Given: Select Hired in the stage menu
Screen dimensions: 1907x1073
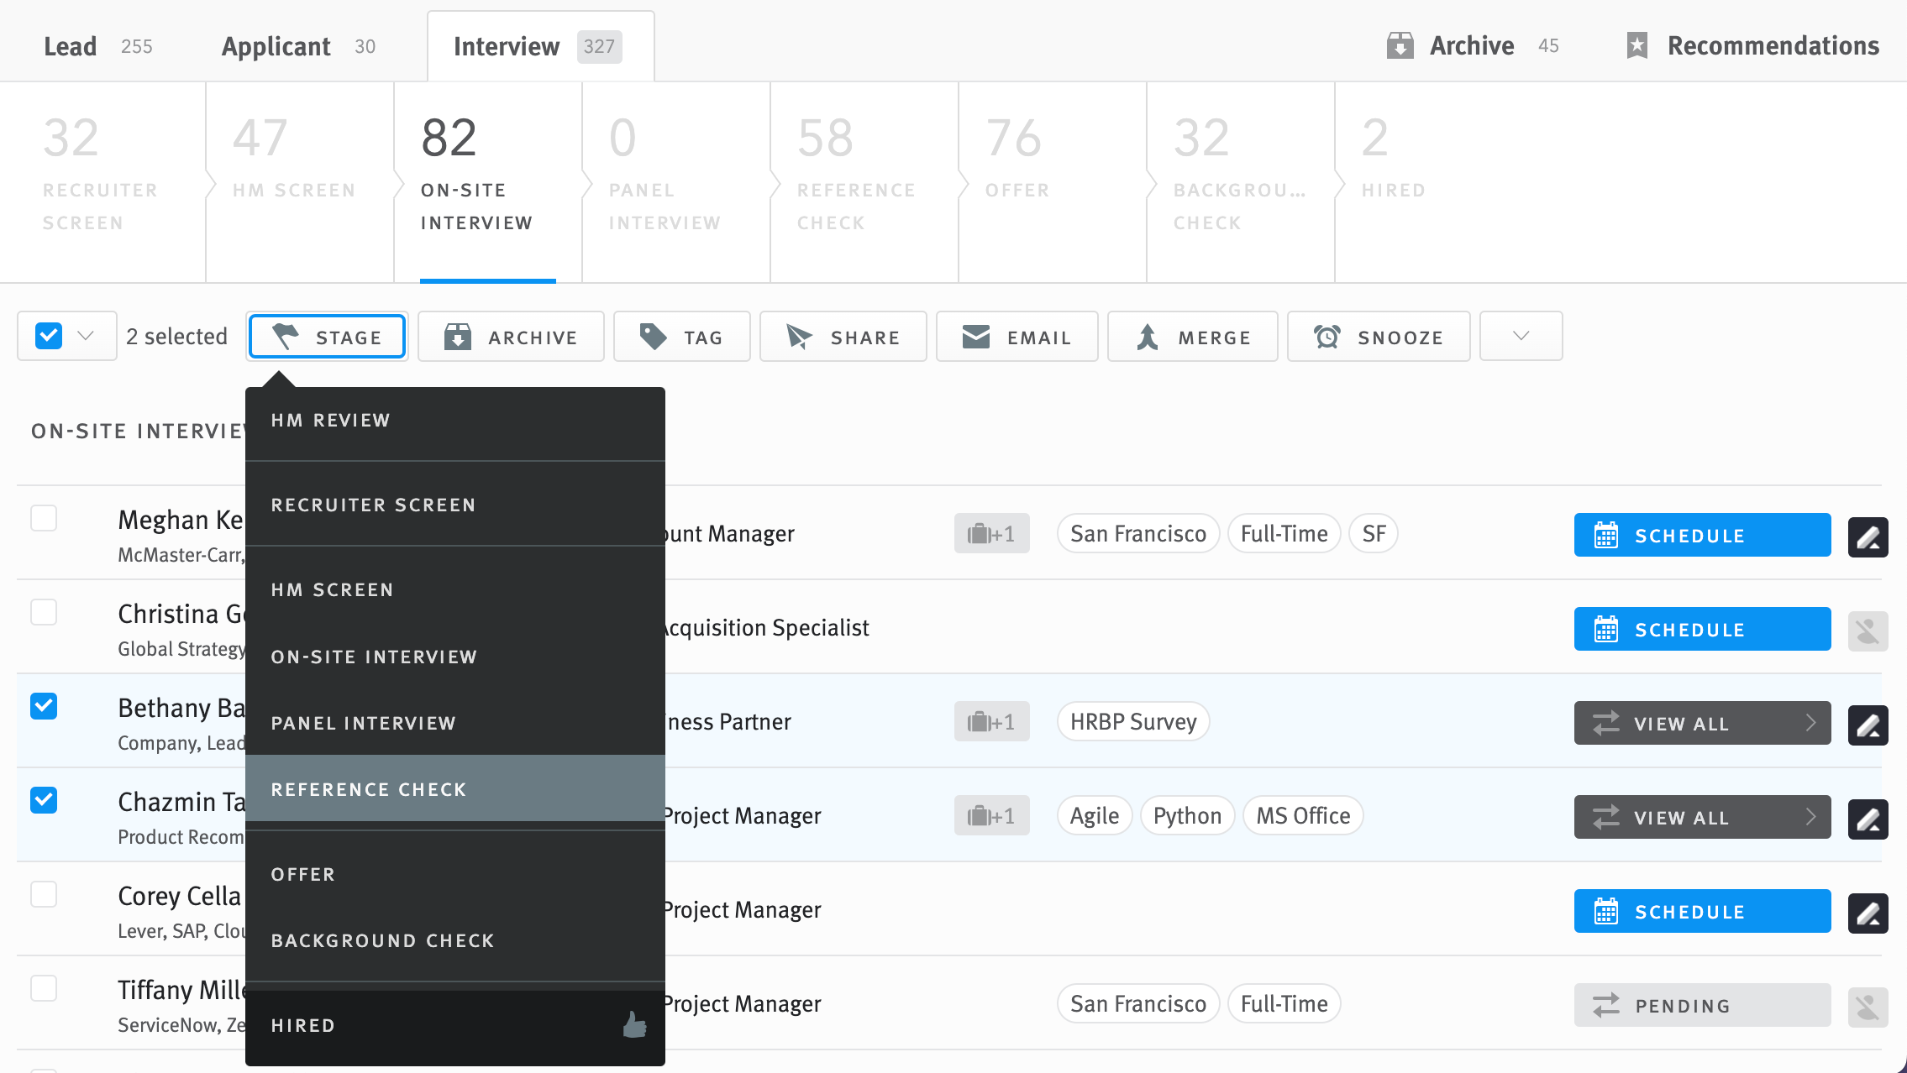Looking at the screenshot, I should [x=303, y=1024].
